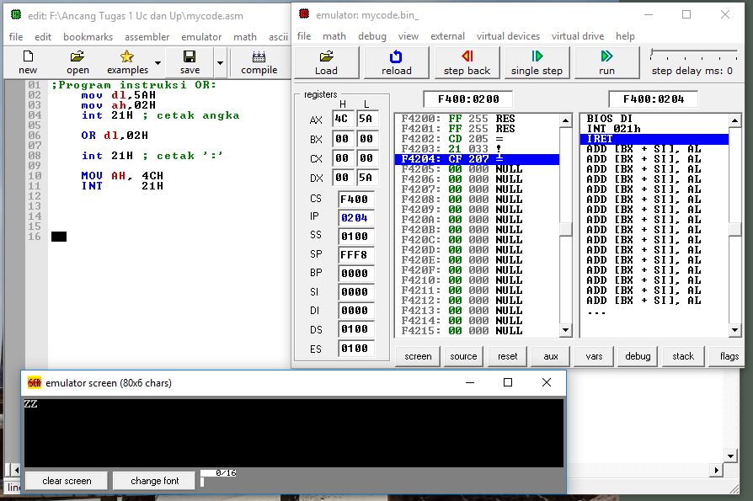
Task: Edit the DX low byte register field
Action: (x=367, y=178)
